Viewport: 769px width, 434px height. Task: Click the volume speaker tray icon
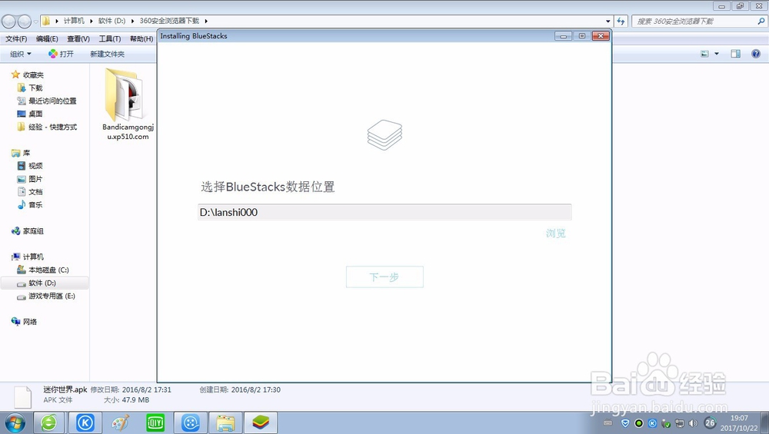[x=693, y=422]
